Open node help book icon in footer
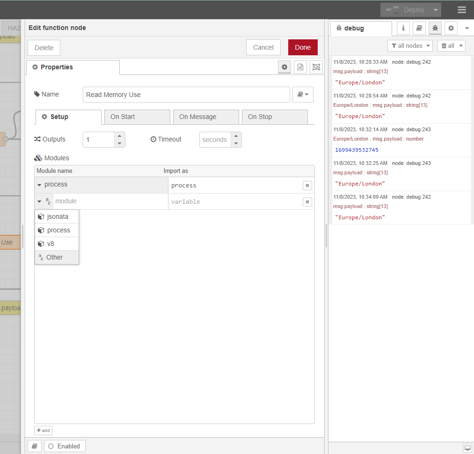This screenshot has height=454, width=474. pyautogui.click(x=35, y=446)
